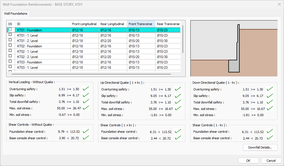This screenshot has height=166, width=284.
Task: Click the Rear Longitudinal column header
Action: pyautogui.click(x=112, y=24)
